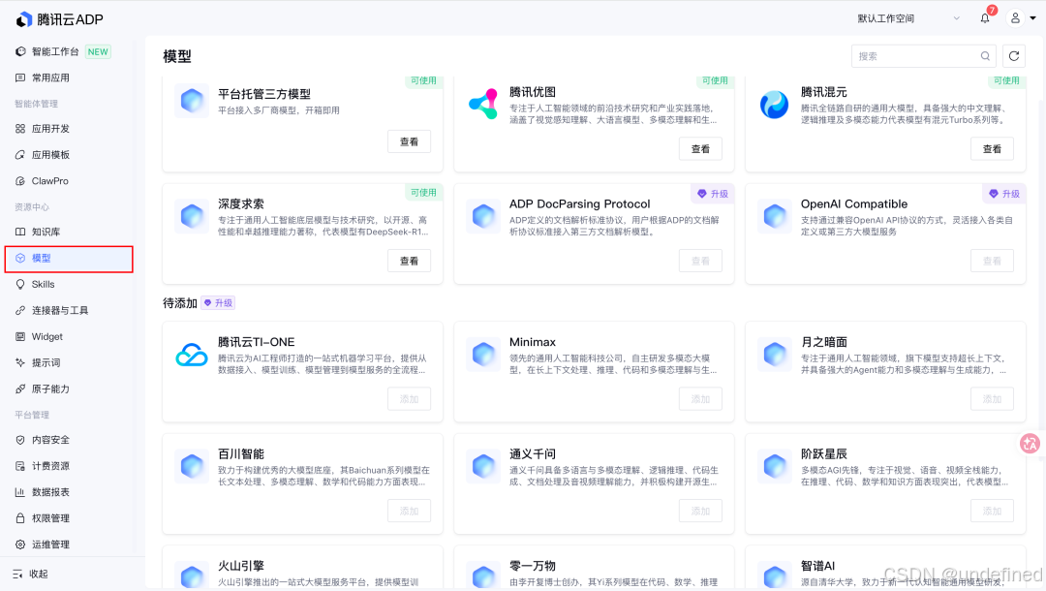Click 平台托管三方模型 card icon
The width and height of the screenshot is (1046, 591).
192,101
